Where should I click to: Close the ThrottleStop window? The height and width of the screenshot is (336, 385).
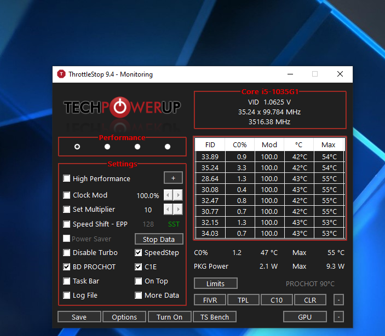(340, 74)
